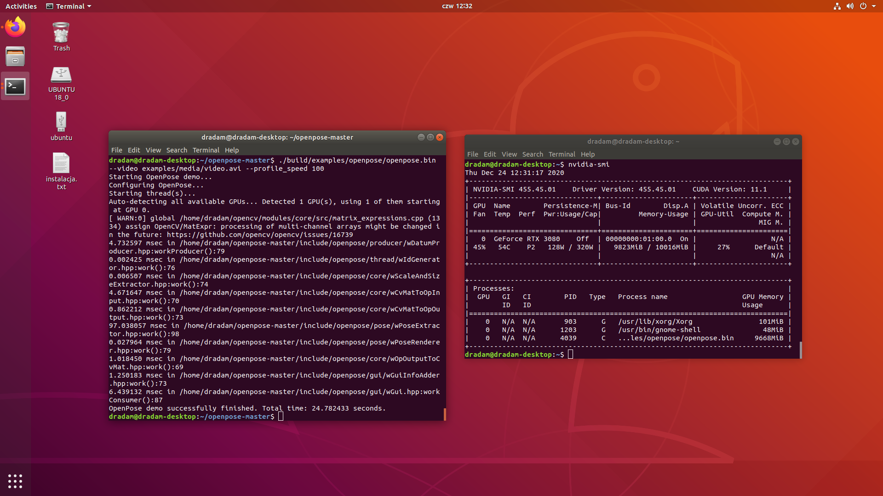Open the Show Applications grid

click(15, 480)
